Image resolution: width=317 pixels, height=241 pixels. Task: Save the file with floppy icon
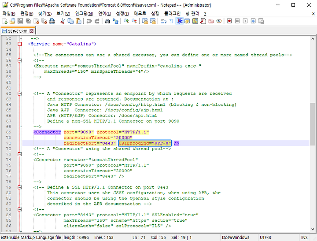[x=20, y=21]
